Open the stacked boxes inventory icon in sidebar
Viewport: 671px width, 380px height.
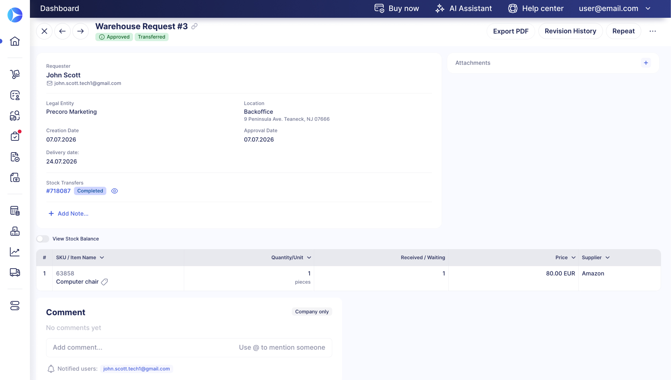[15, 231]
